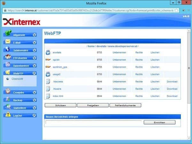
Task: Expand the Datenbanken sidebar section
Action: click(35, 66)
